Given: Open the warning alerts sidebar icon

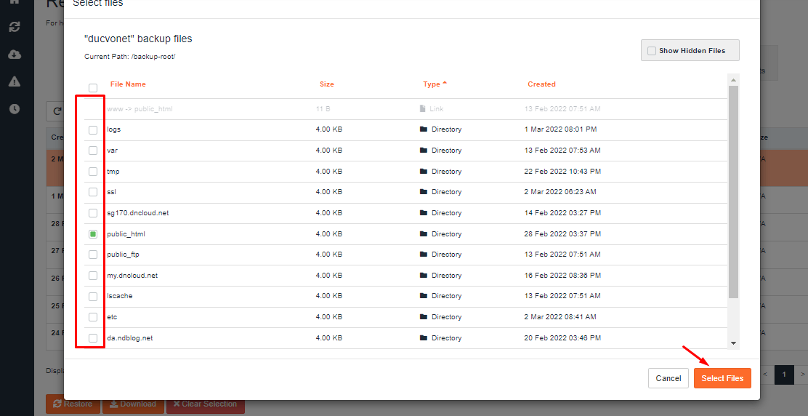Looking at the screenshot, I should pos(15,81).
